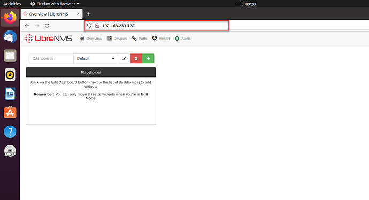Open the Overview menu
Viewport: 369px width, 200px height.
91,39
